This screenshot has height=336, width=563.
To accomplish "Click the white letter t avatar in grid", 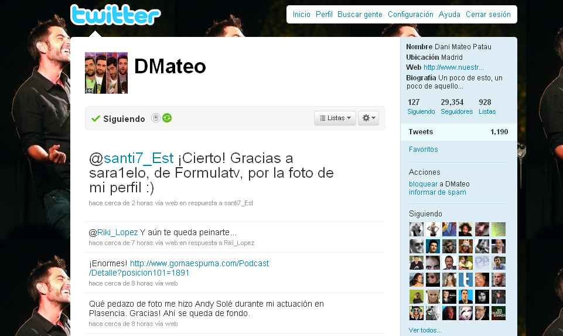I will pyautogui.click(x=466, y=280).
